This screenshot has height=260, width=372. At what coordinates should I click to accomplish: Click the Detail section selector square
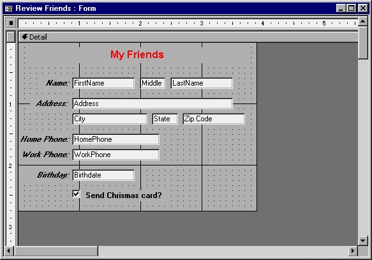coord(11,37)
